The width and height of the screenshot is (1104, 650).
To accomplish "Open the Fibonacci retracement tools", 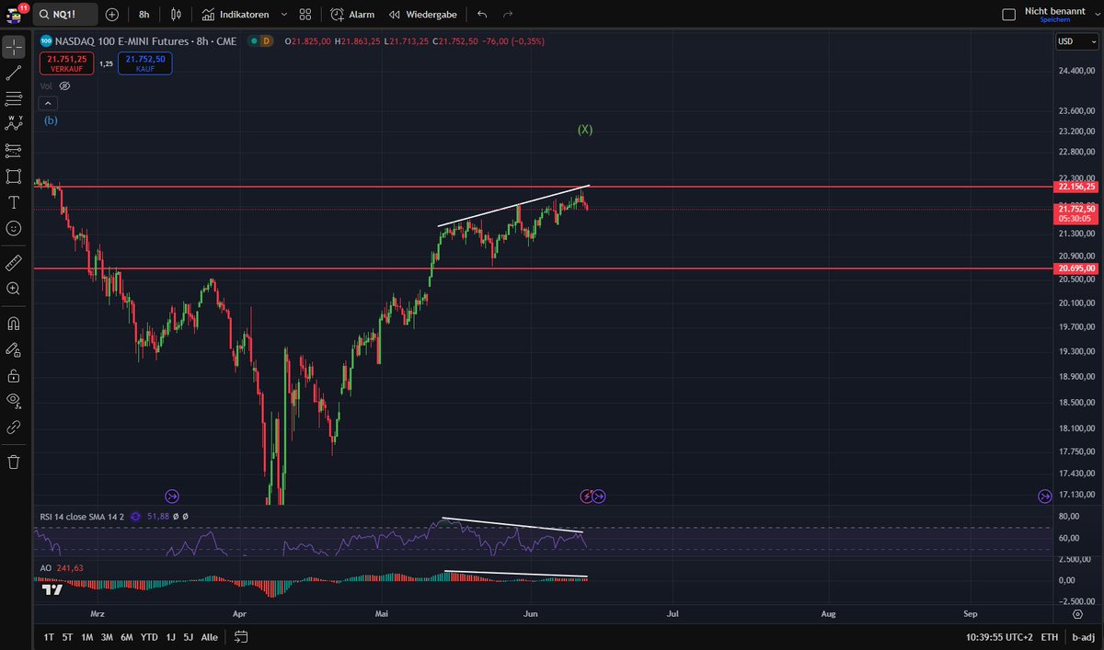I will point(13,98).
